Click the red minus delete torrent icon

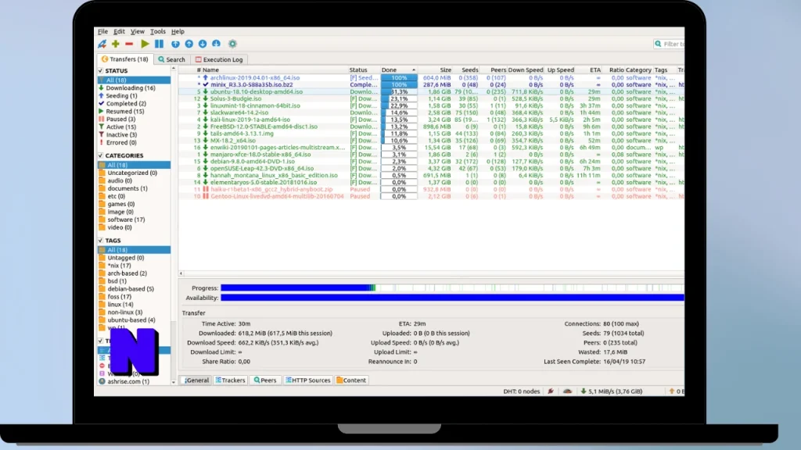(x=129, y=44)
